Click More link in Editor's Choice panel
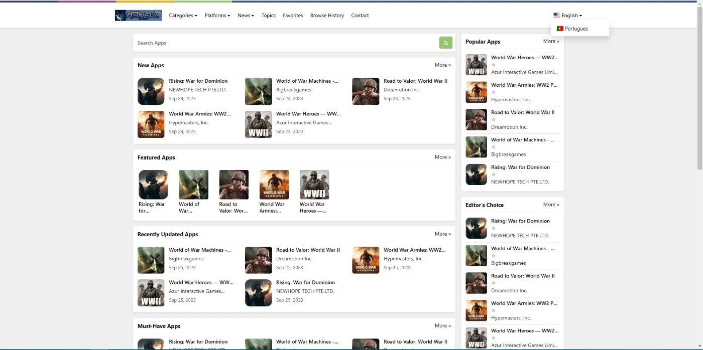The image size is (703, 350). (551, 205)
